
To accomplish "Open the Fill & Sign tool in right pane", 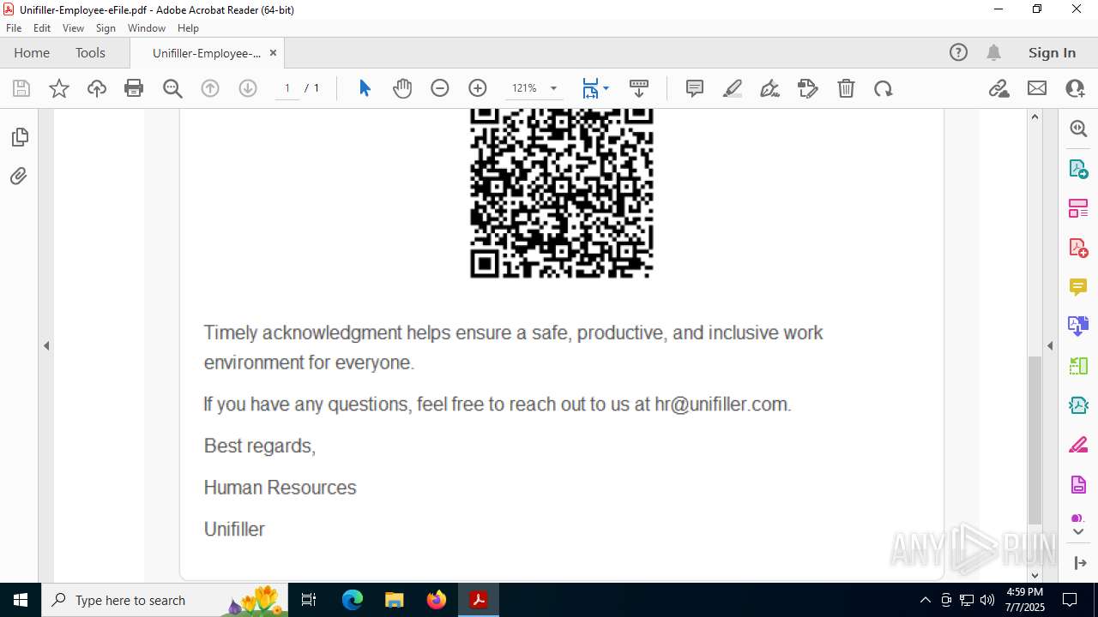I will 1078,446.
